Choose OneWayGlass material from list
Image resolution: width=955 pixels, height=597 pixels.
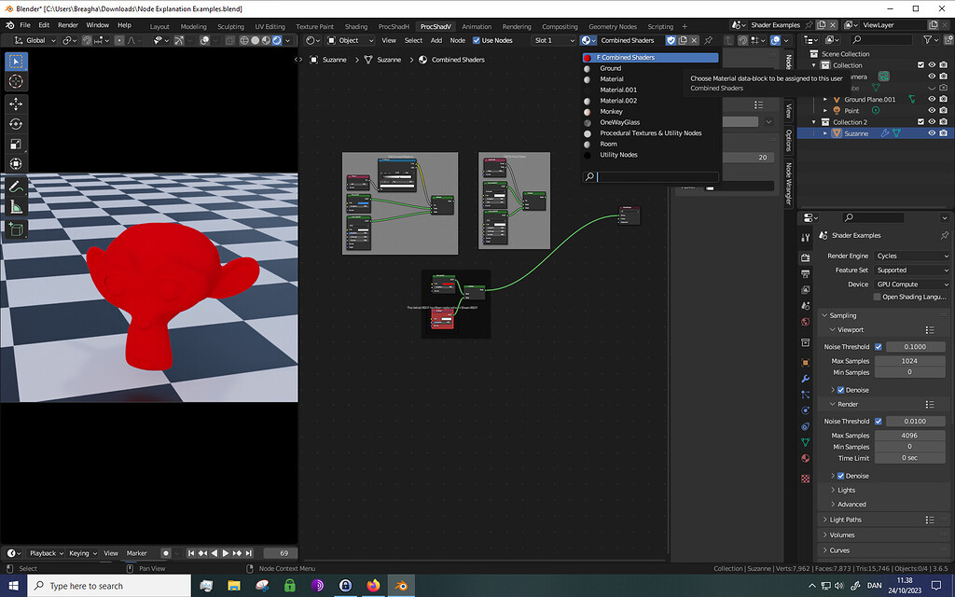coord(619,122)
